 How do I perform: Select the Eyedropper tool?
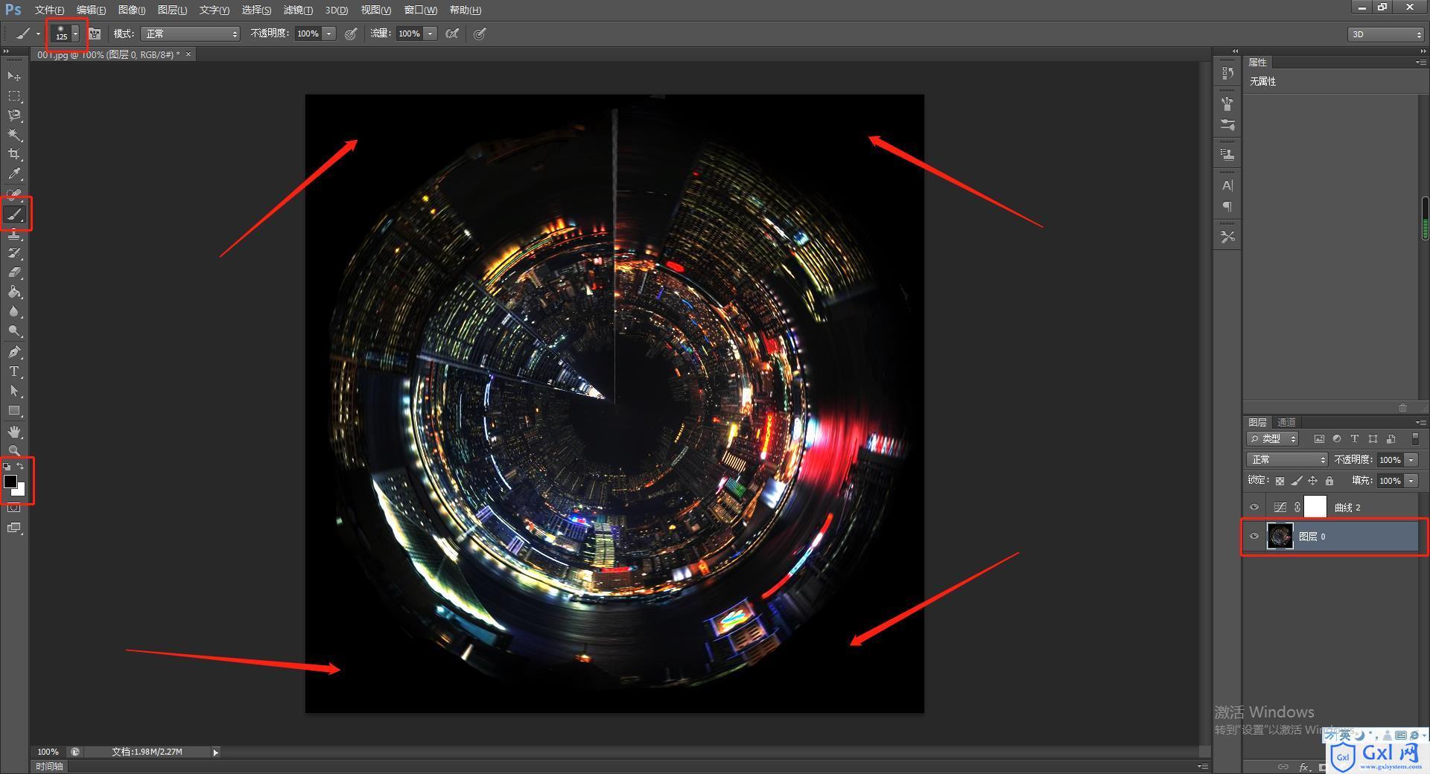[14, 174]
